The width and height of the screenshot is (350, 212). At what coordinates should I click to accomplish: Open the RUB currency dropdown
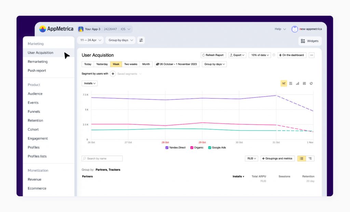pyautogui.click(x=251, y=158)
